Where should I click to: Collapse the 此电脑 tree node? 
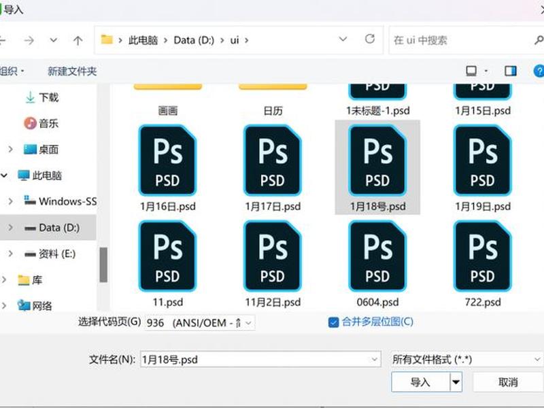[4, 175]
